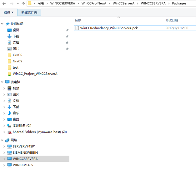Open 下载 under quick access
Screen dimensions: 196x169
(16, 36)
